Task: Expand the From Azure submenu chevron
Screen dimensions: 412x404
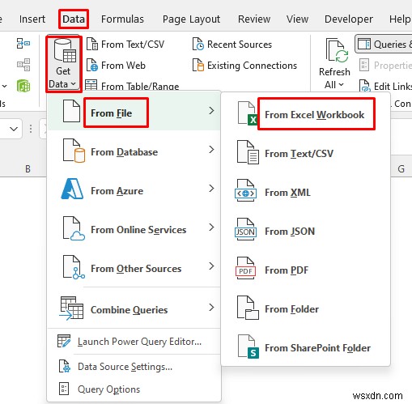Action: (x=211, y=189)
